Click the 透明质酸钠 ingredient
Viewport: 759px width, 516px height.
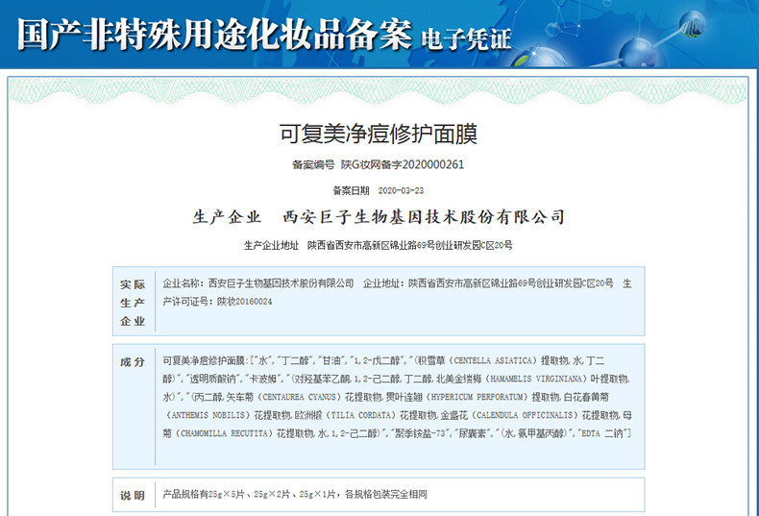pyautogui.click(x=212, y=379)
